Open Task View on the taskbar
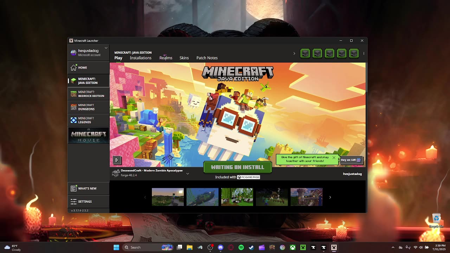 (179, 247)
